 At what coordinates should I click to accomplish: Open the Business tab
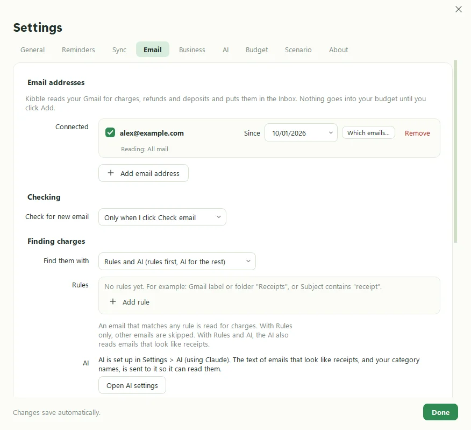coord(192,50)
